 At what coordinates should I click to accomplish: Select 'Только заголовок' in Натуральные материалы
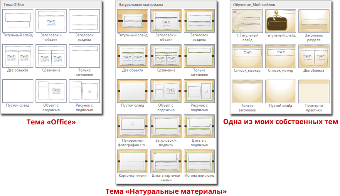click(x=199, y=56)
